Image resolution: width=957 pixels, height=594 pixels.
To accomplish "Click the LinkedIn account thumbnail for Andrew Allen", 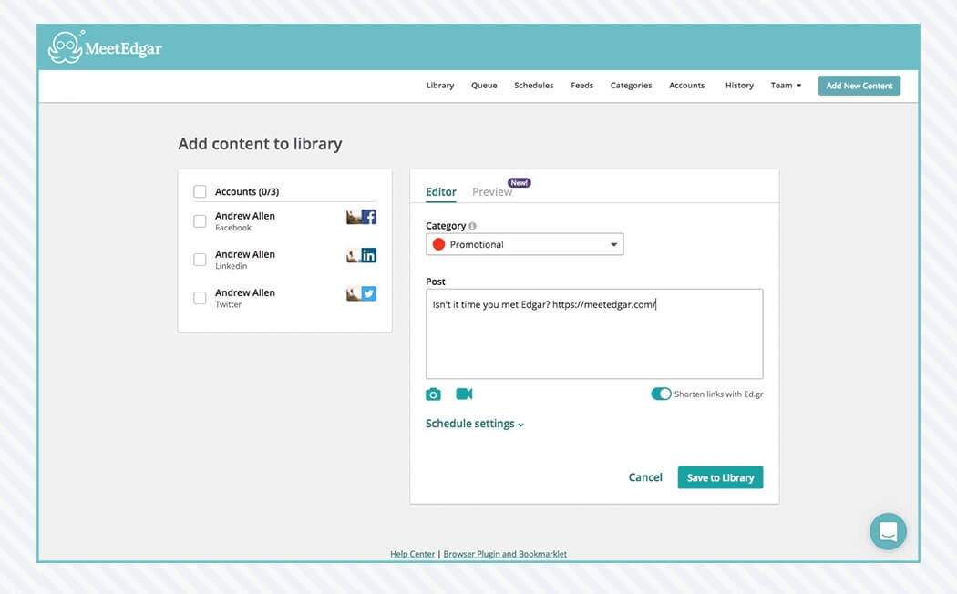I will 361,255.
